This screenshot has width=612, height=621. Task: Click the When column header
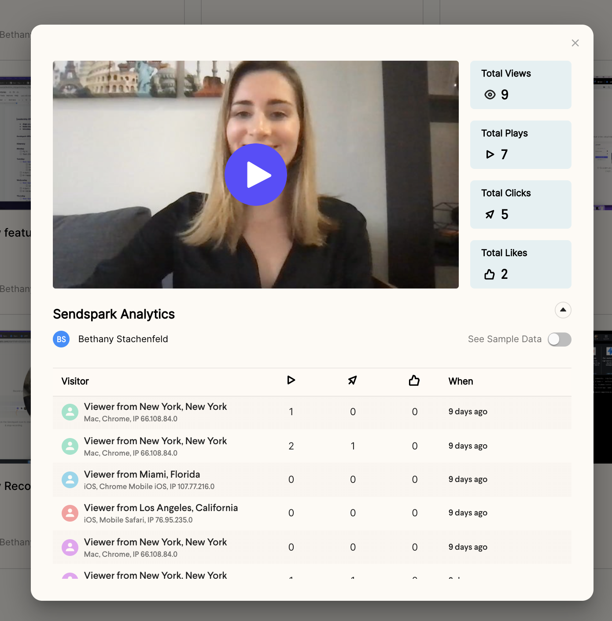coord(461,381)
